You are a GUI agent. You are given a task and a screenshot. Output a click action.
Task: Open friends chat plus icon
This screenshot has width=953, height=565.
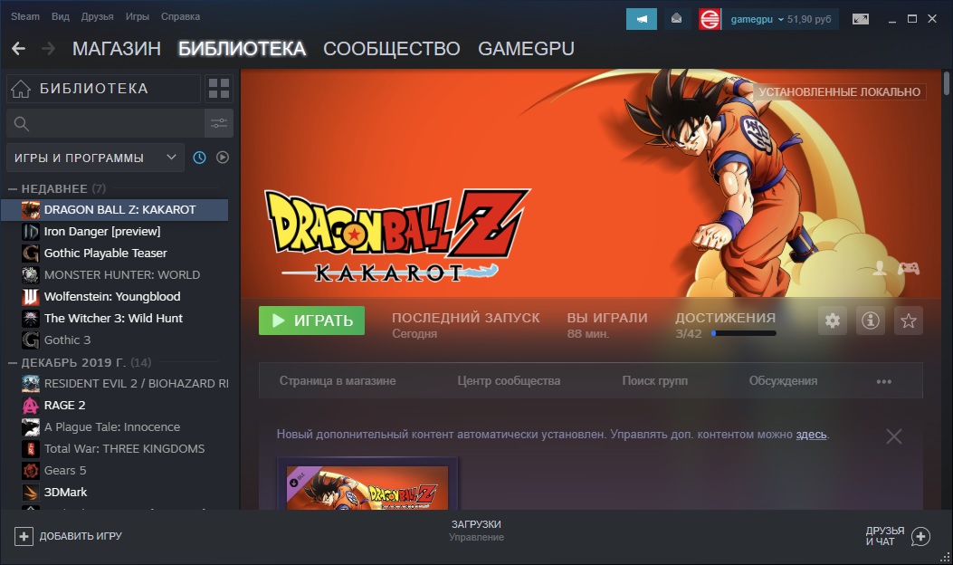(920, 536)
